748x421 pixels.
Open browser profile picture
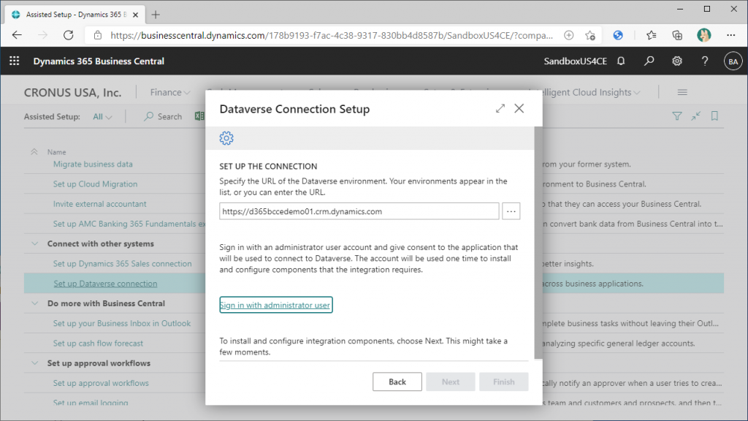pyautogui.click(x=703, y=35)
